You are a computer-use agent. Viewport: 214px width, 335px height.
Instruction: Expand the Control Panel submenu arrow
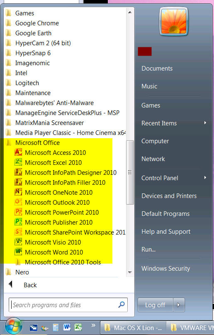point(205,178)
